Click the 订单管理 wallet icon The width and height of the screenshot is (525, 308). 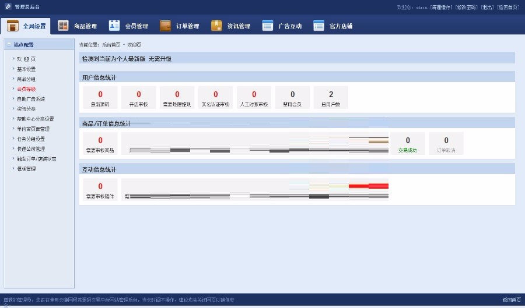click(x=166, y=26)
